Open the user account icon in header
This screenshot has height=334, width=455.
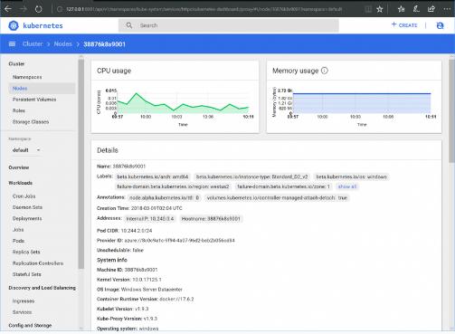pos(441,25)
